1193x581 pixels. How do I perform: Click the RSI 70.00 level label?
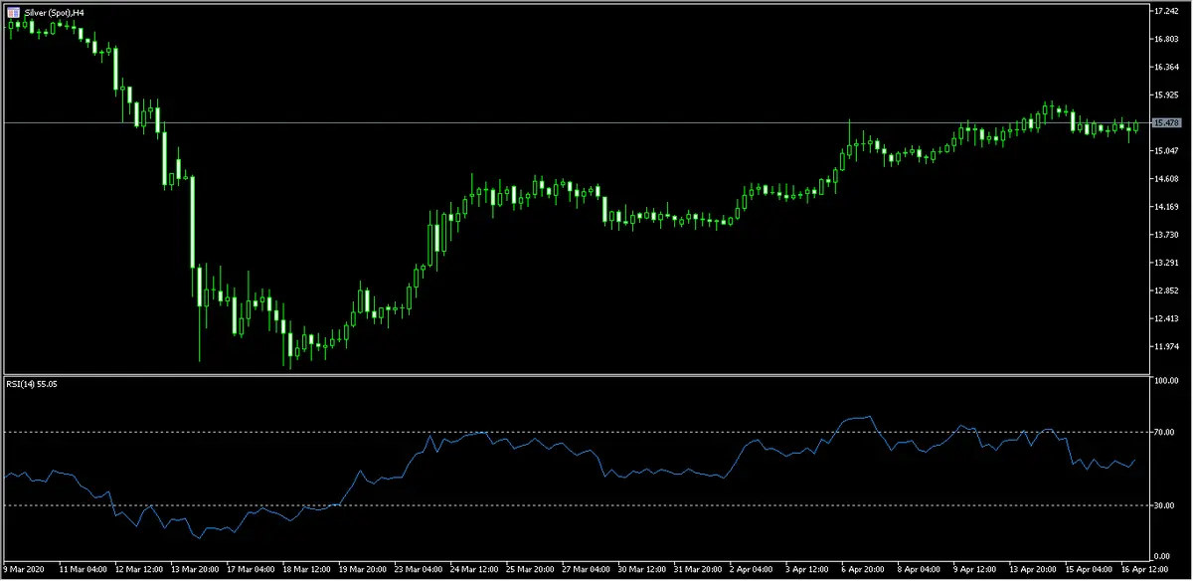coord(1163,432)
